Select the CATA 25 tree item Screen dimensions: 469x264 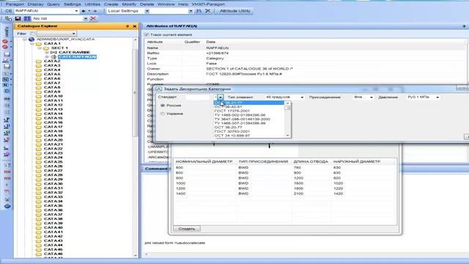coord(53,162)
